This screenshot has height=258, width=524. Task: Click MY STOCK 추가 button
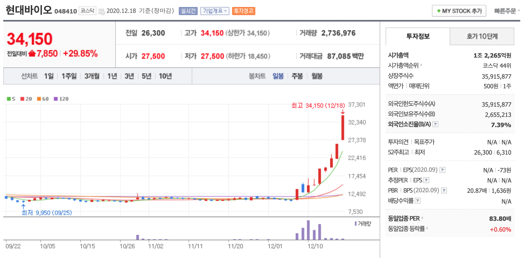459,11
